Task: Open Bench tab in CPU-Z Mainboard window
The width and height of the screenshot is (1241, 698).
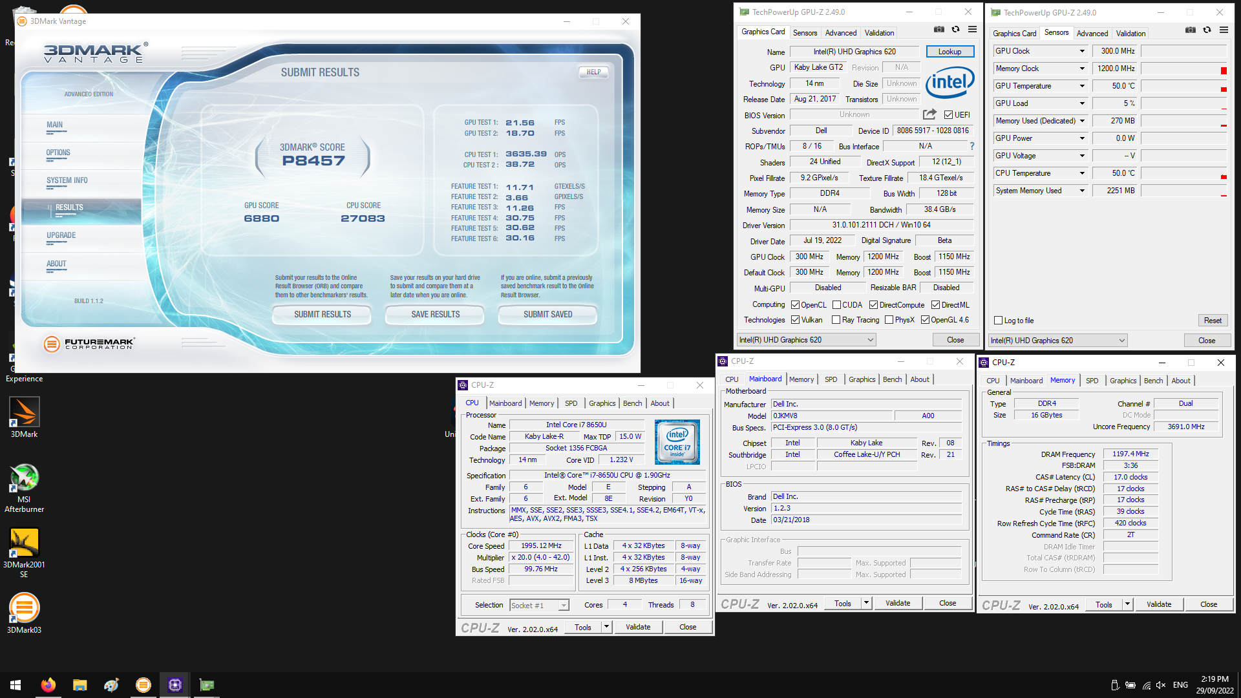Action: point(892,379)
